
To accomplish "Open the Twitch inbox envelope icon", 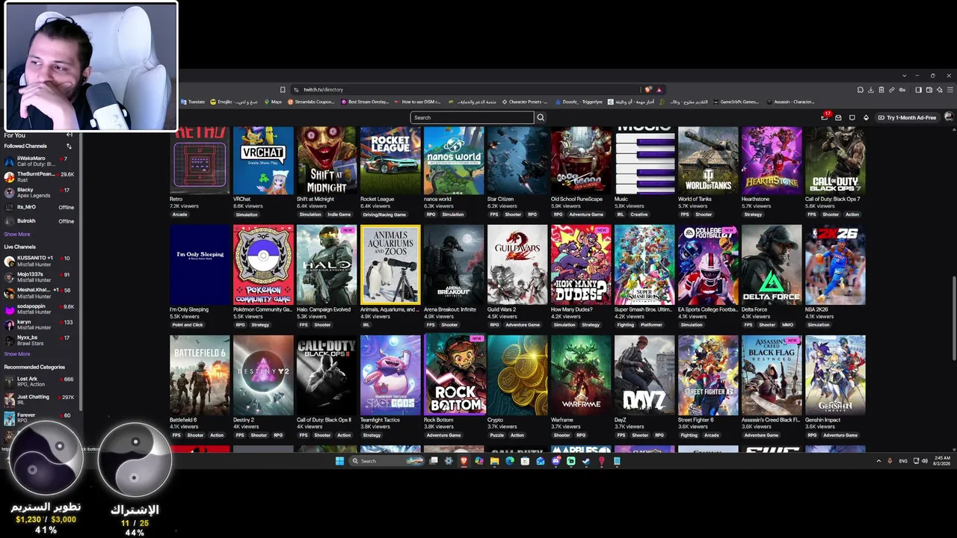I will 838,117.
